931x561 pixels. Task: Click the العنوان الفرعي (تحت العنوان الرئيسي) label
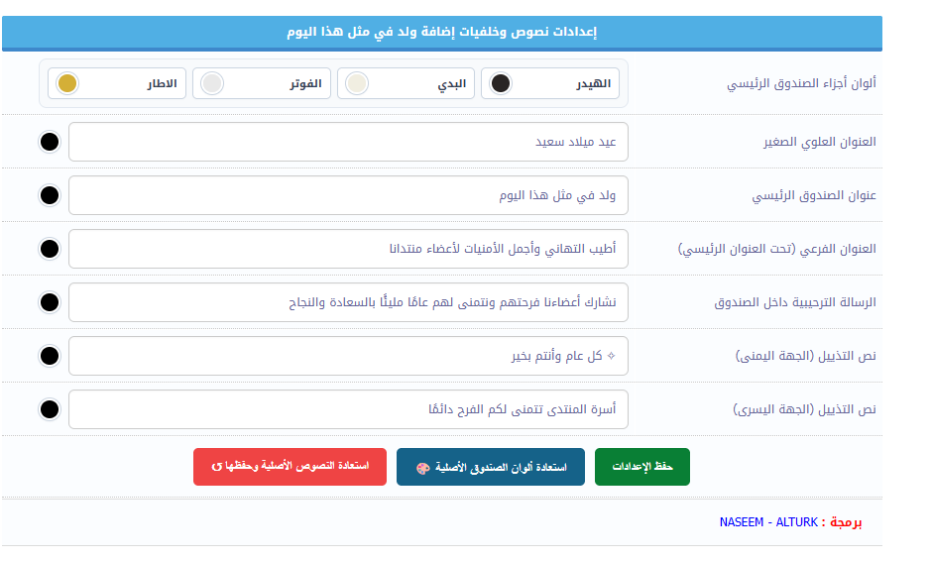tap(777, 249)
